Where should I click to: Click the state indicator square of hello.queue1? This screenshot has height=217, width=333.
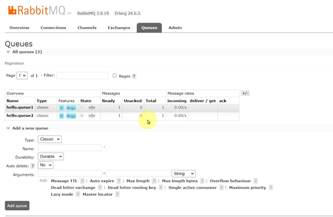coord(82,108)
